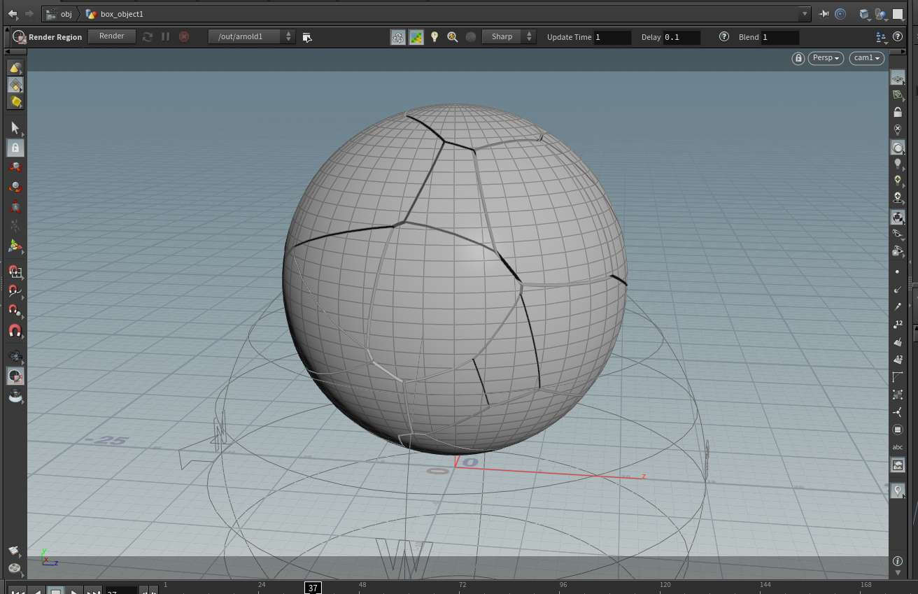918x594 pixels.
Task: Click the snapping magnet with grid icon
Action: point(15,271)
